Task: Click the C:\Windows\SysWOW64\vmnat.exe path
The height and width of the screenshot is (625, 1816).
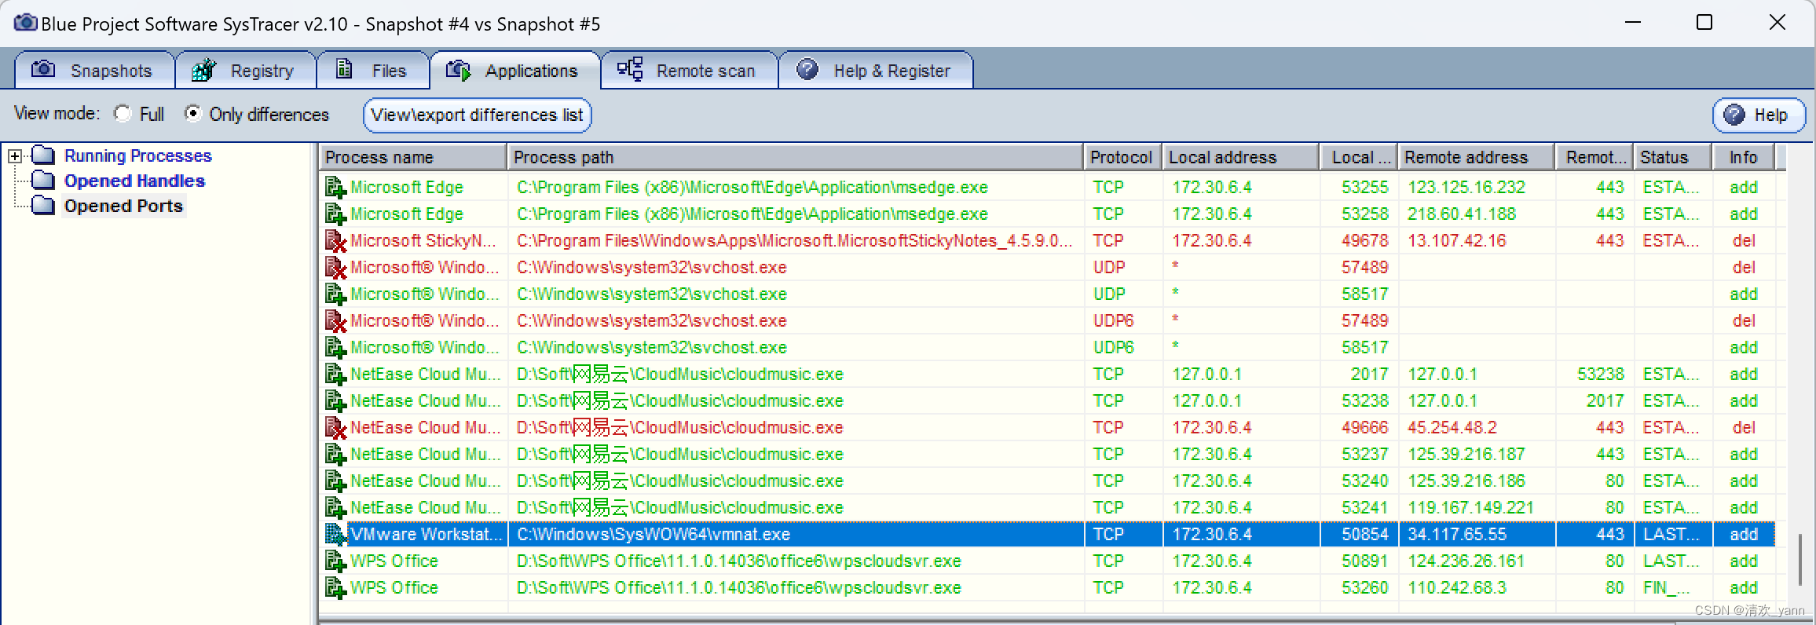Action: pyautogui.click(x=654, y=535)
